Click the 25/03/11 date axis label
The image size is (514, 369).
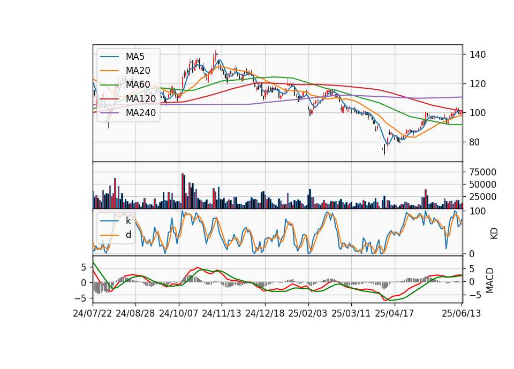coord(351,313)
